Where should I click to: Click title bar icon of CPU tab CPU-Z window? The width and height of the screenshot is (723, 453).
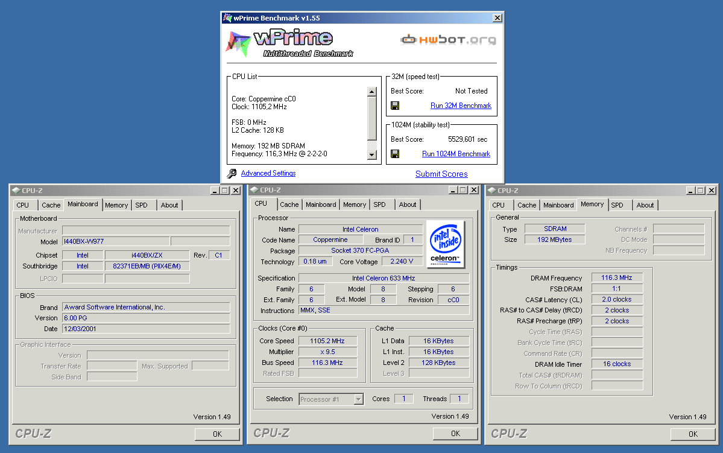click(254, 190)
